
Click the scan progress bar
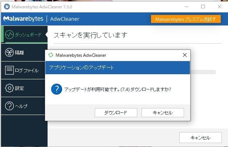point(203,72)
